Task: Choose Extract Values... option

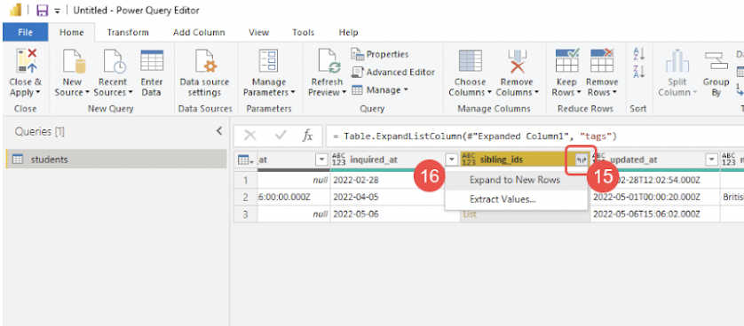Action: (x=516, y=199)
